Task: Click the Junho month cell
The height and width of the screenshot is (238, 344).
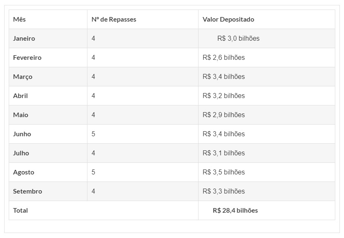Action: point(22,134)
